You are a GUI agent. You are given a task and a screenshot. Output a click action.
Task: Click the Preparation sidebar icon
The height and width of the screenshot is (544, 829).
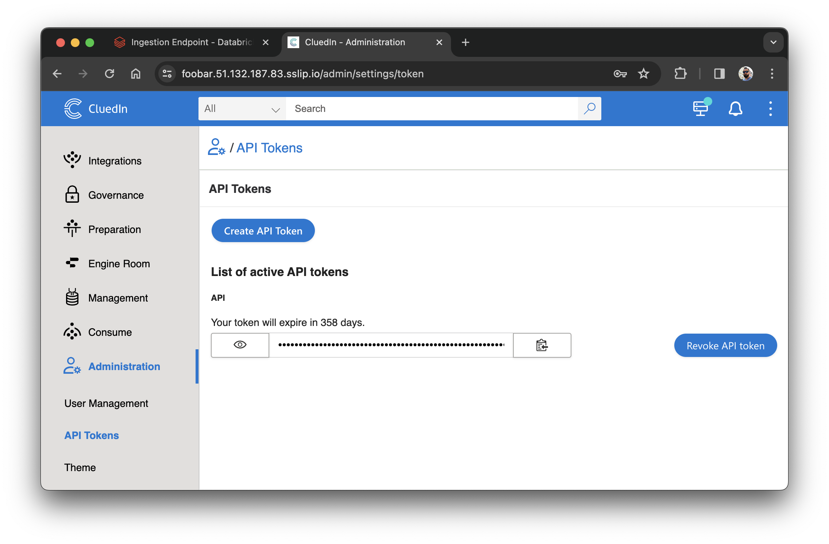[x=73, y=229]
